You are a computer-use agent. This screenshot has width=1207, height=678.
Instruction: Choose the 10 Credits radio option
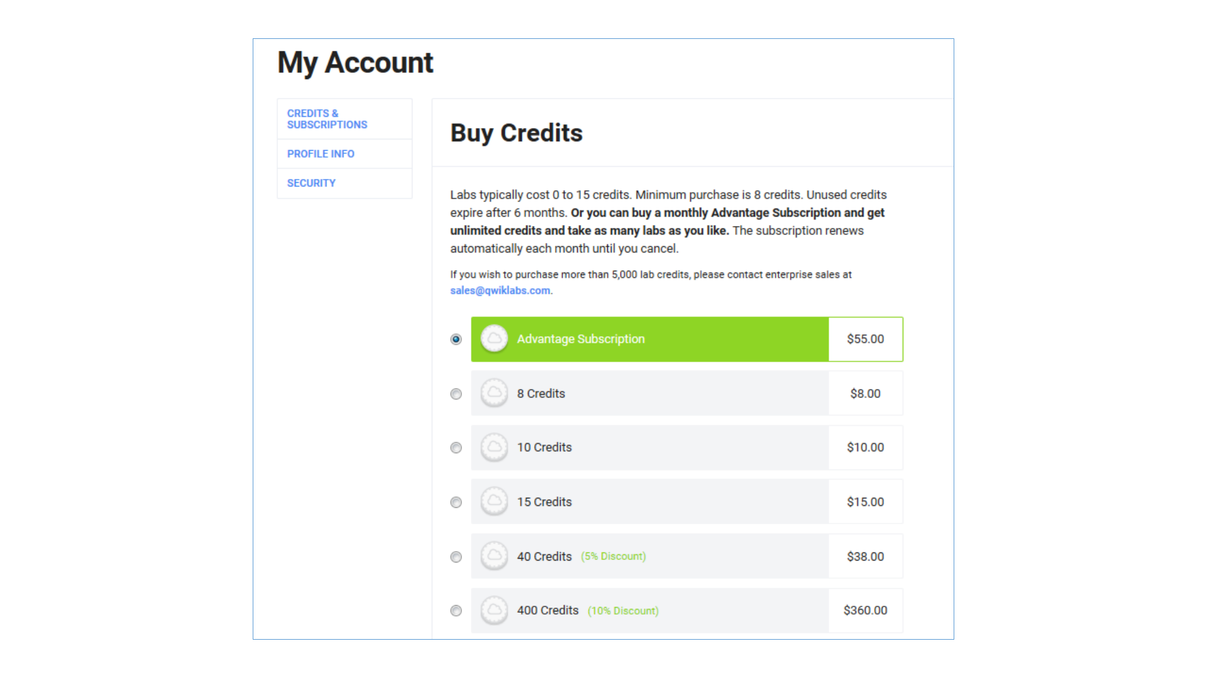456,448
